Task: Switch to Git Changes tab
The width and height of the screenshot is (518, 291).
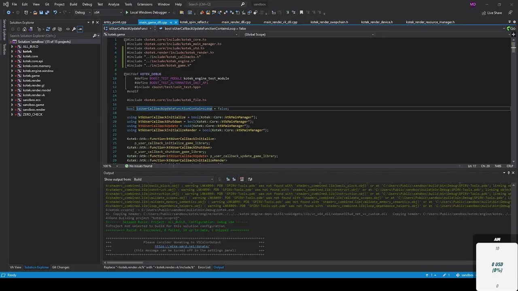Action: click(x=61, y=267)
